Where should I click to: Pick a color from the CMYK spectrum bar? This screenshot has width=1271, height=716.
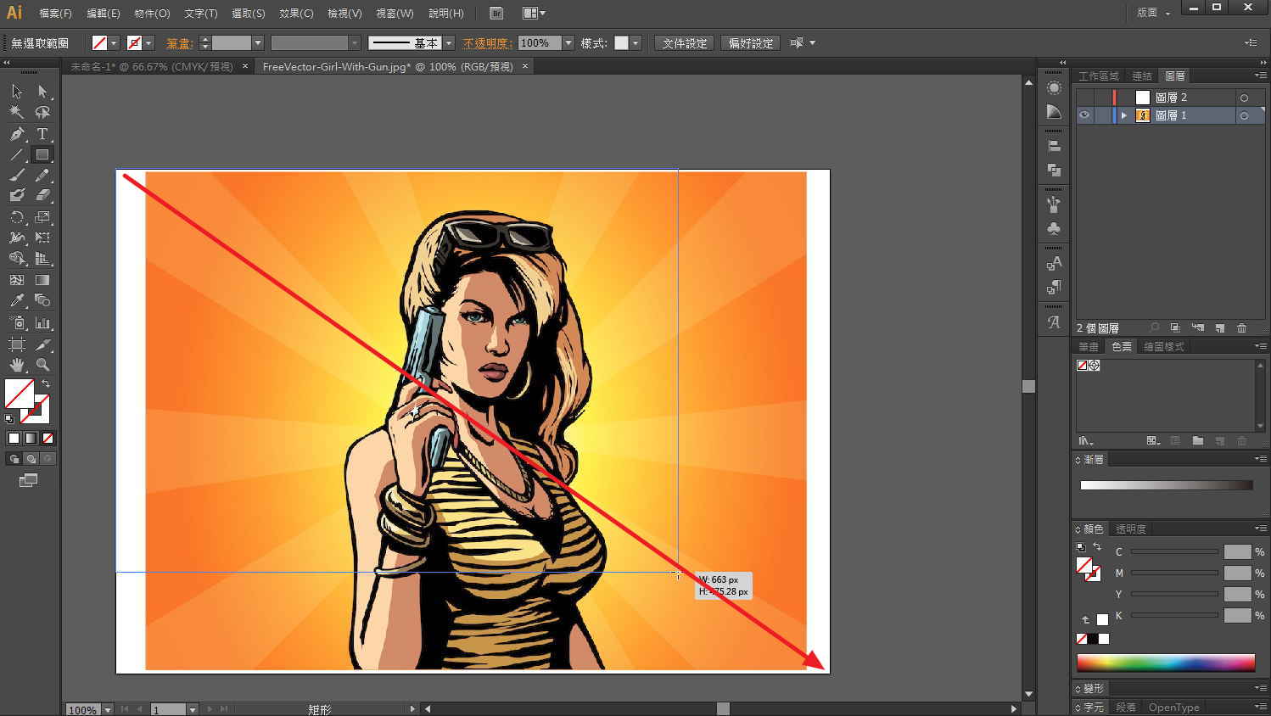(1165, 663)
